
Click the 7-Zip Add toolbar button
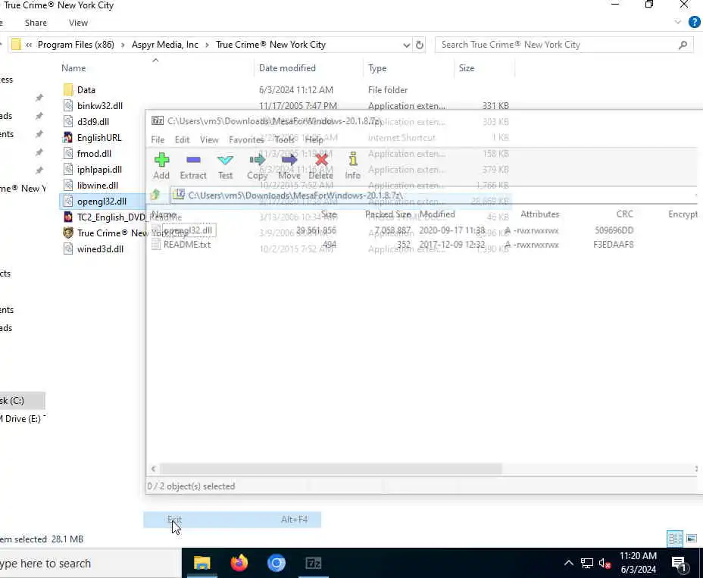click(x=161, y=167)
